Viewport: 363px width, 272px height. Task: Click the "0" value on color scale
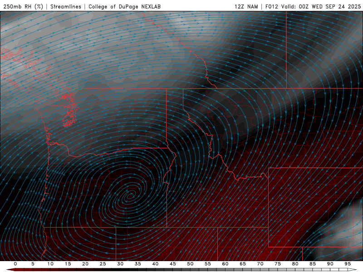pyautogui.click(x=15, y=264)
